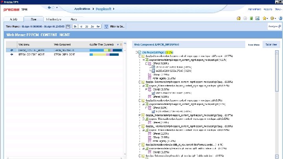Open the Favorites star menu
This screenshot has height=159, width=283.
(265, 18)
